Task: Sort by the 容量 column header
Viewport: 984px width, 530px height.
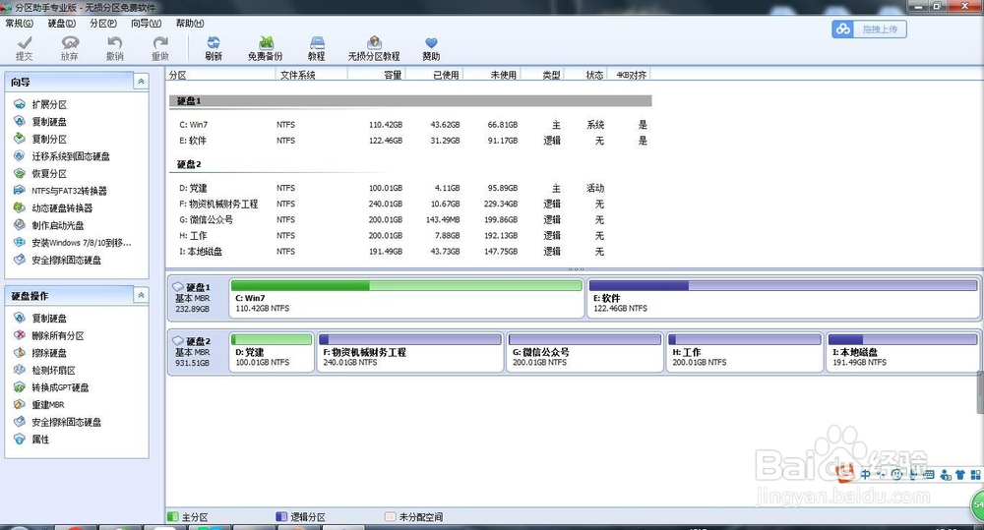Action: [x=377, y=75]
